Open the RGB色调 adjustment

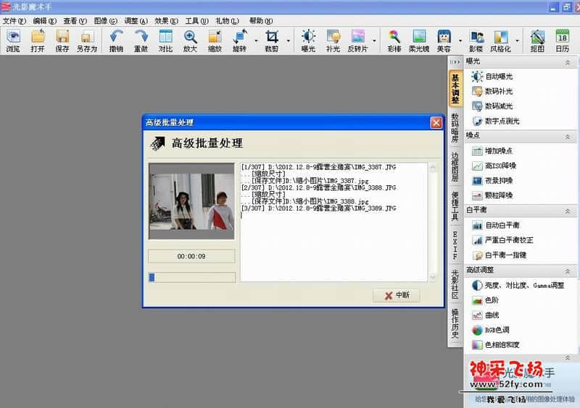(490, 330)
